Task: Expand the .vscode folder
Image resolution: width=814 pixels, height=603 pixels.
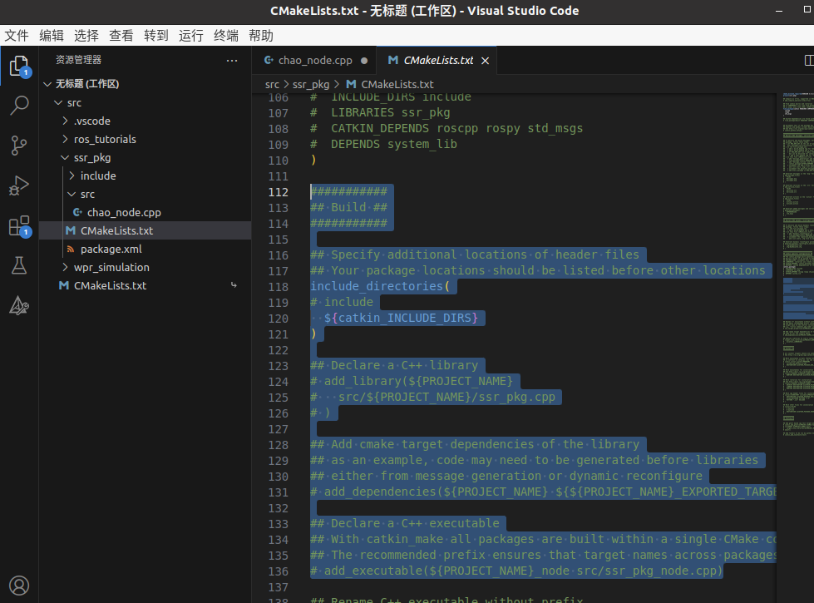Action: click(x=66, y=121)
